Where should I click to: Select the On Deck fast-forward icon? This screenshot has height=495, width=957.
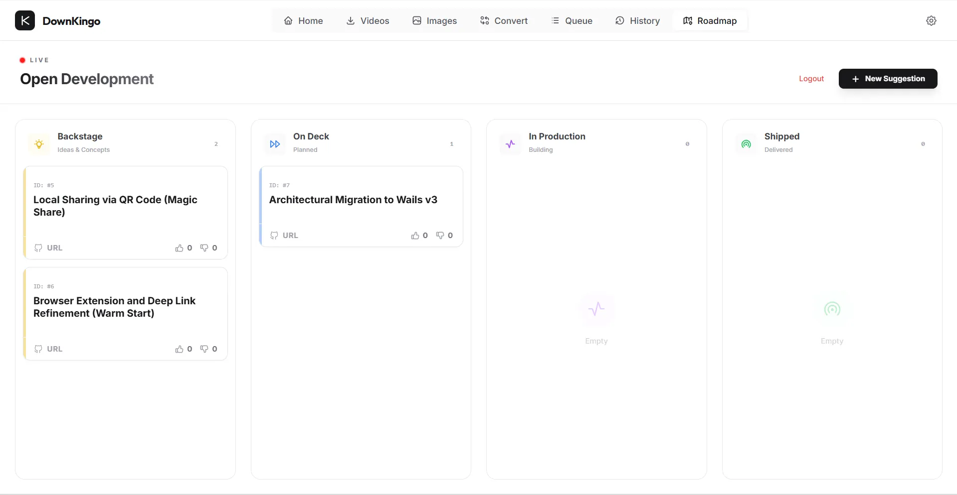pyautogui.click(x=274, y=143)
